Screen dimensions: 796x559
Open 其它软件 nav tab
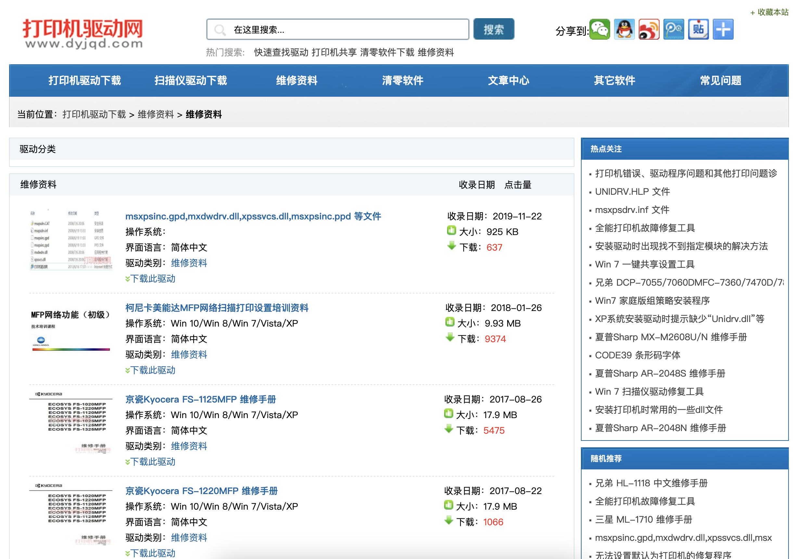pyautogui.click(x=614, y=81)
